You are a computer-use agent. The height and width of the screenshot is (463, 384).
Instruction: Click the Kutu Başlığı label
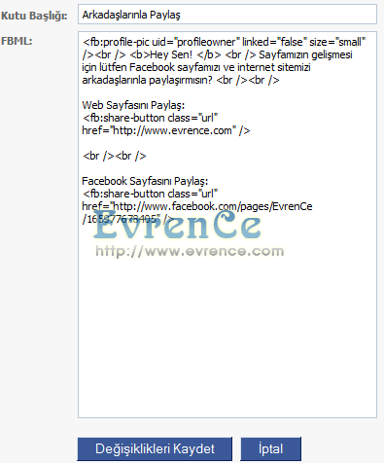pos(34,16)
